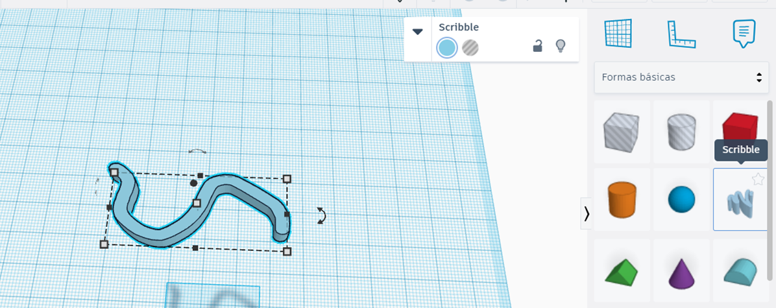Click the top edge black midpoint handle
The width and height of the screenshot is (776, 308).
pos(200,176)
